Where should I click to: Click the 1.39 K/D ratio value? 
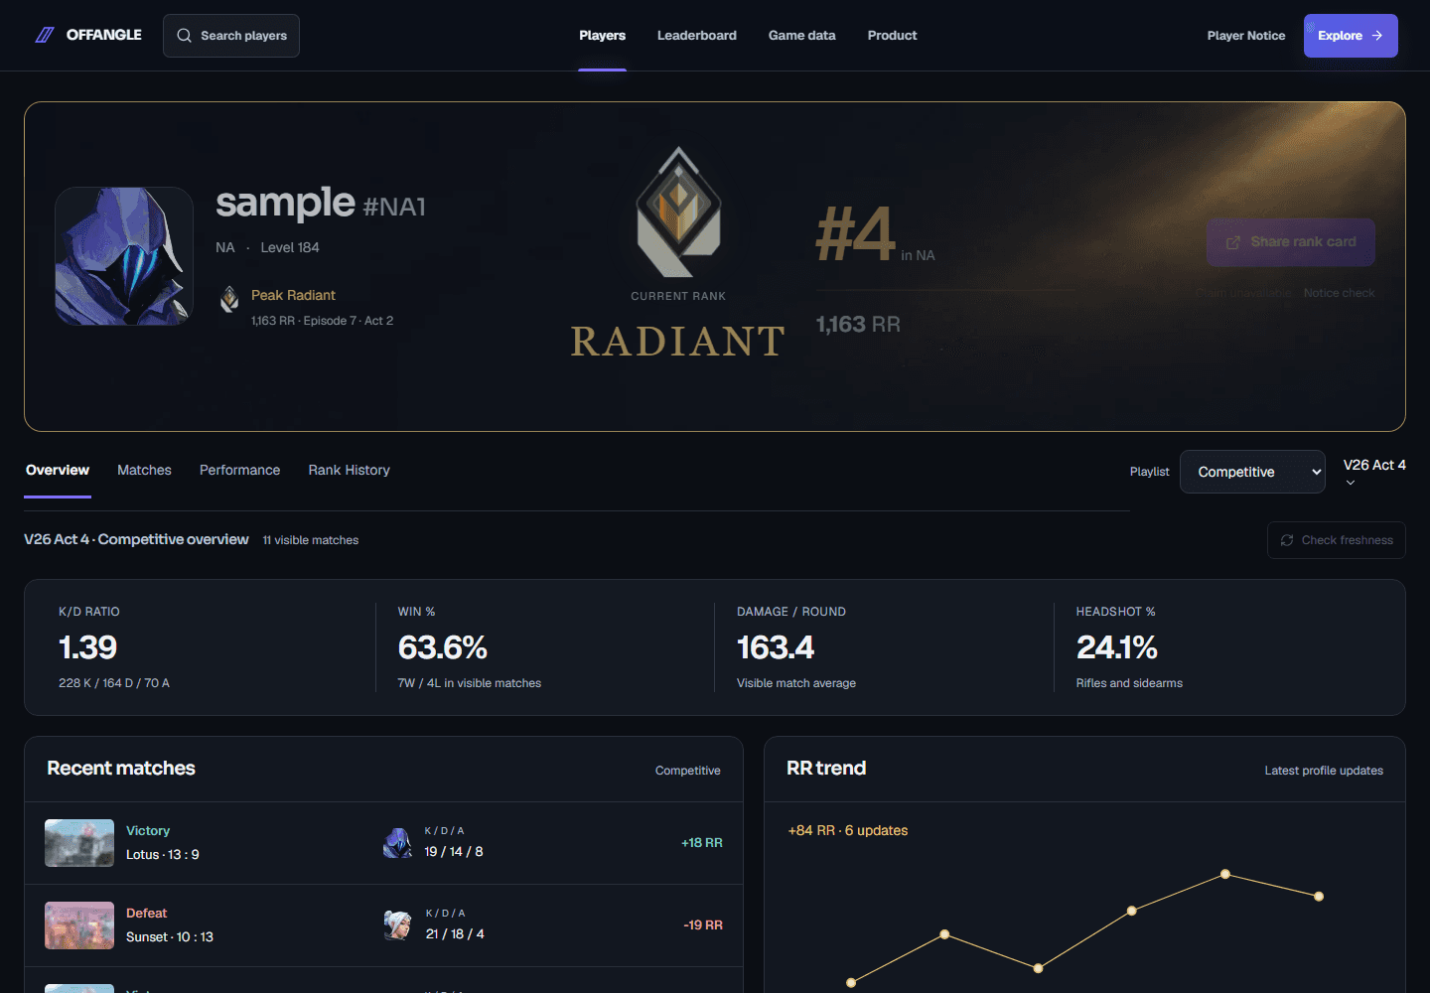tap(88, 647)
